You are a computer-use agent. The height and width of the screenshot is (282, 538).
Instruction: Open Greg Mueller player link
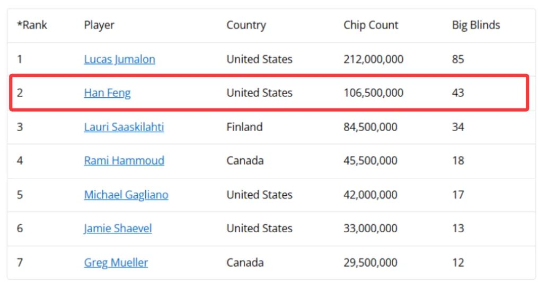116,263
